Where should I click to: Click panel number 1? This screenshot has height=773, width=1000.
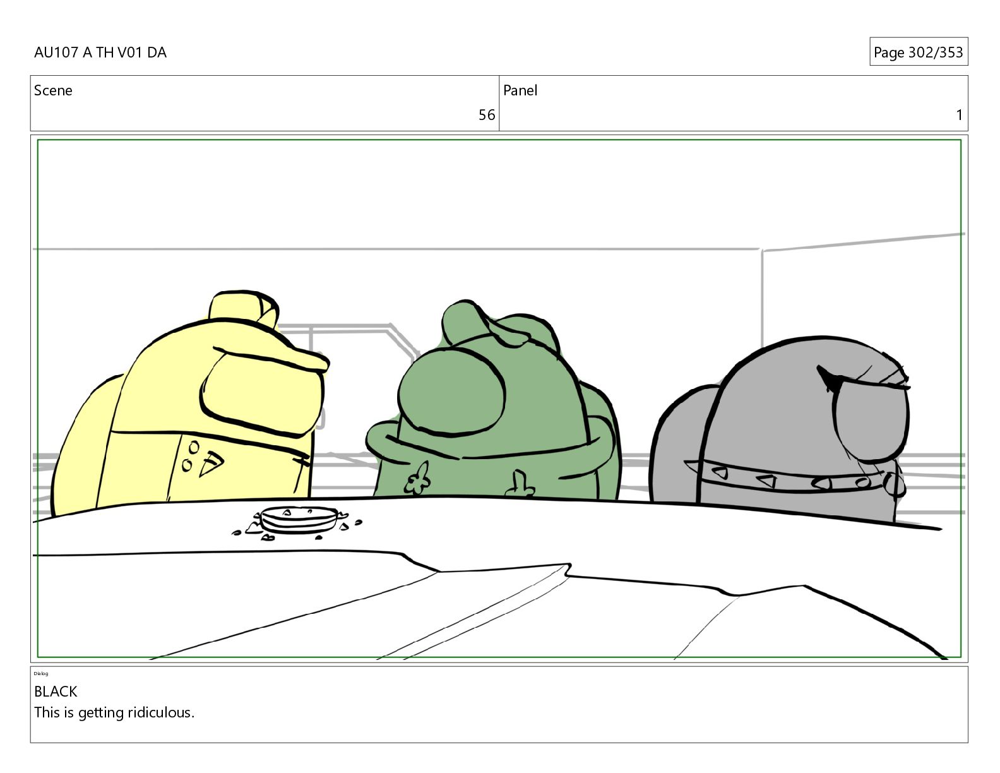pos(959,115)
